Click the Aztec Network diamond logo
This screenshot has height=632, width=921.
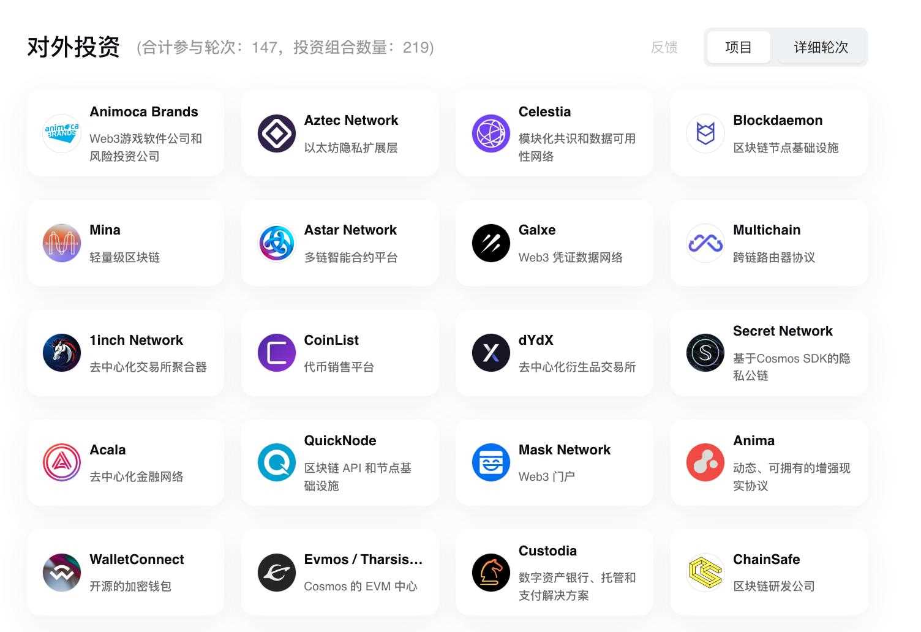(277, 133)
